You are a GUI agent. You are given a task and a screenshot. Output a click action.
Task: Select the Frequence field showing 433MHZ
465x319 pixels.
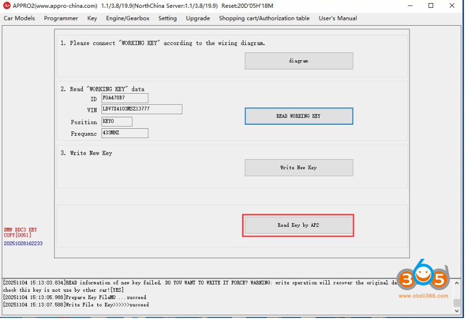(x=125, y=134)
